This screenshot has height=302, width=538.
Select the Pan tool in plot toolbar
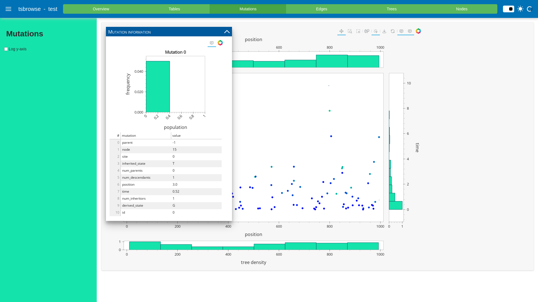341,31
